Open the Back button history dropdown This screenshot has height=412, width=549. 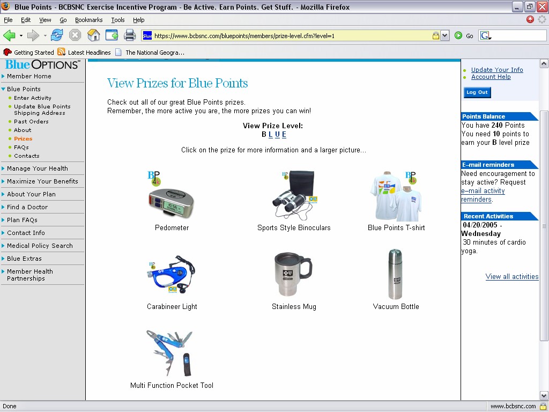[21, 36]
